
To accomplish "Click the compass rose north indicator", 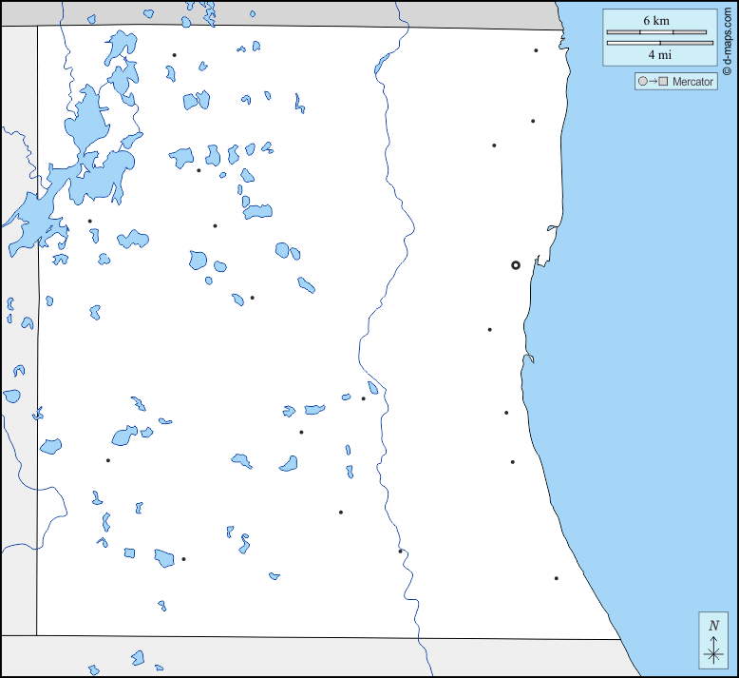I will tap(713, 640).
